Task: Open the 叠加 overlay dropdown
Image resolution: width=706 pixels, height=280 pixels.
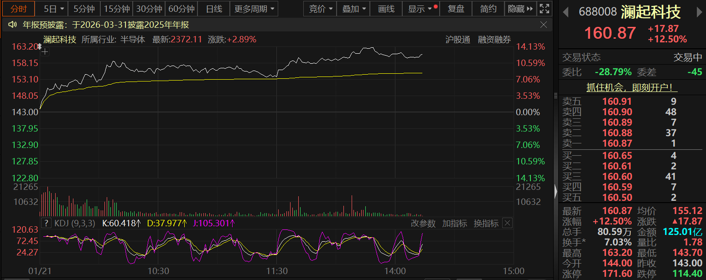Action: 354,9
